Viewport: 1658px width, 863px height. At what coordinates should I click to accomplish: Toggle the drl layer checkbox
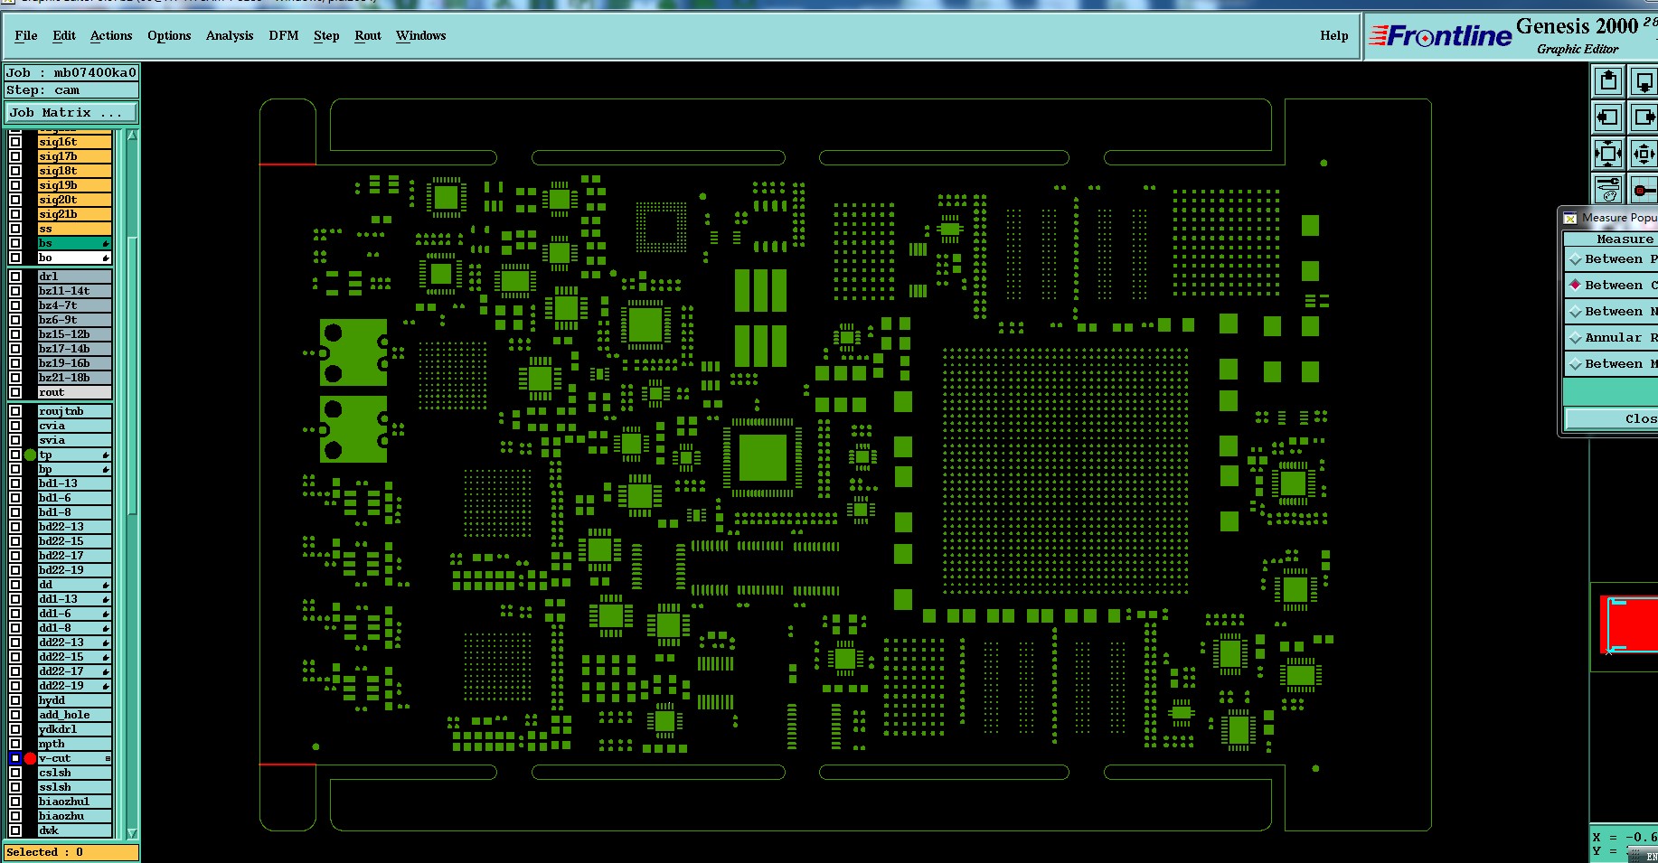click(15, 277)
